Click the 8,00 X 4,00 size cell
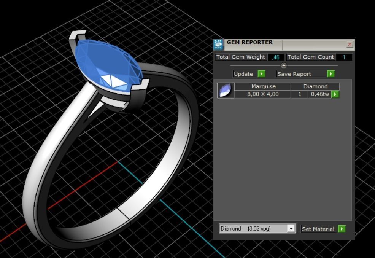This screenshot has width=375, height=258. (x=262, y=94)
